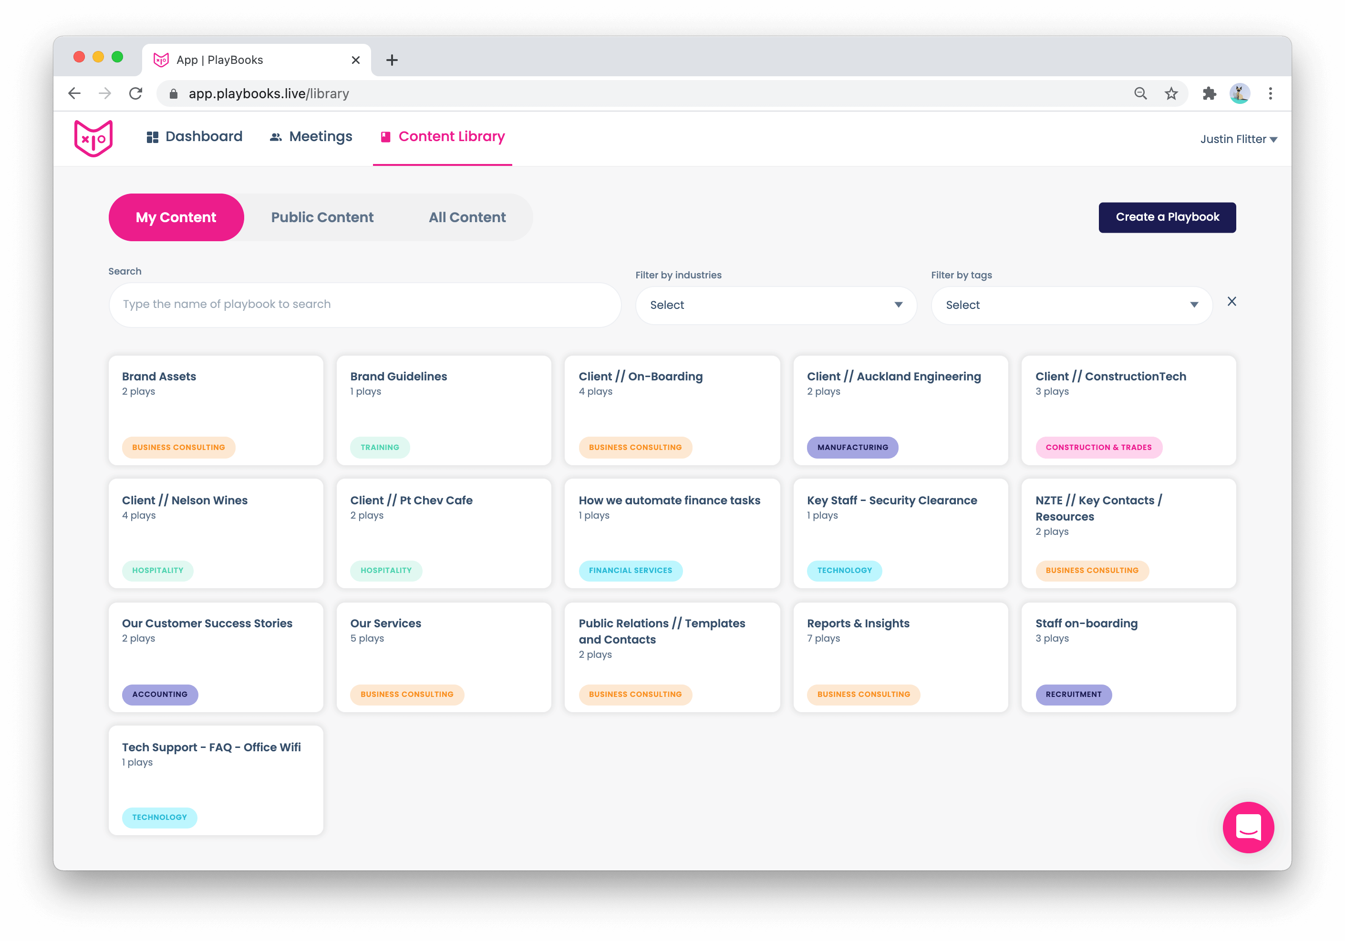Image resolution: width=1345 pixels, height=941 pixels.
Task: Open the Chrome three-dot menu
Action: pyautogui.click(x=1270, y=94)
